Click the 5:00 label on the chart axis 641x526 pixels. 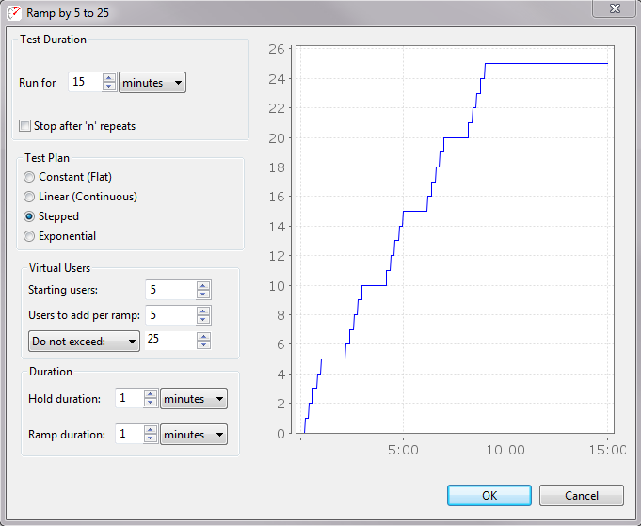point(403,450)
